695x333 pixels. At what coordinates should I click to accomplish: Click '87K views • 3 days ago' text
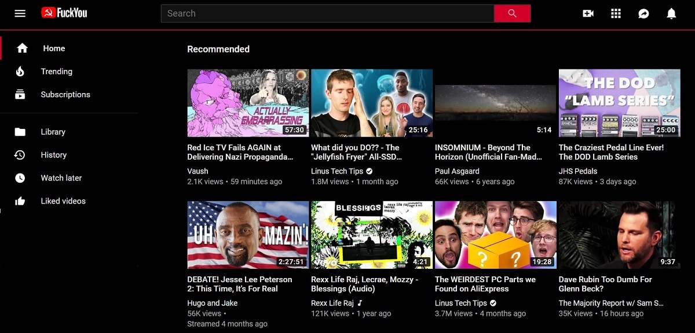pos(598,182)
